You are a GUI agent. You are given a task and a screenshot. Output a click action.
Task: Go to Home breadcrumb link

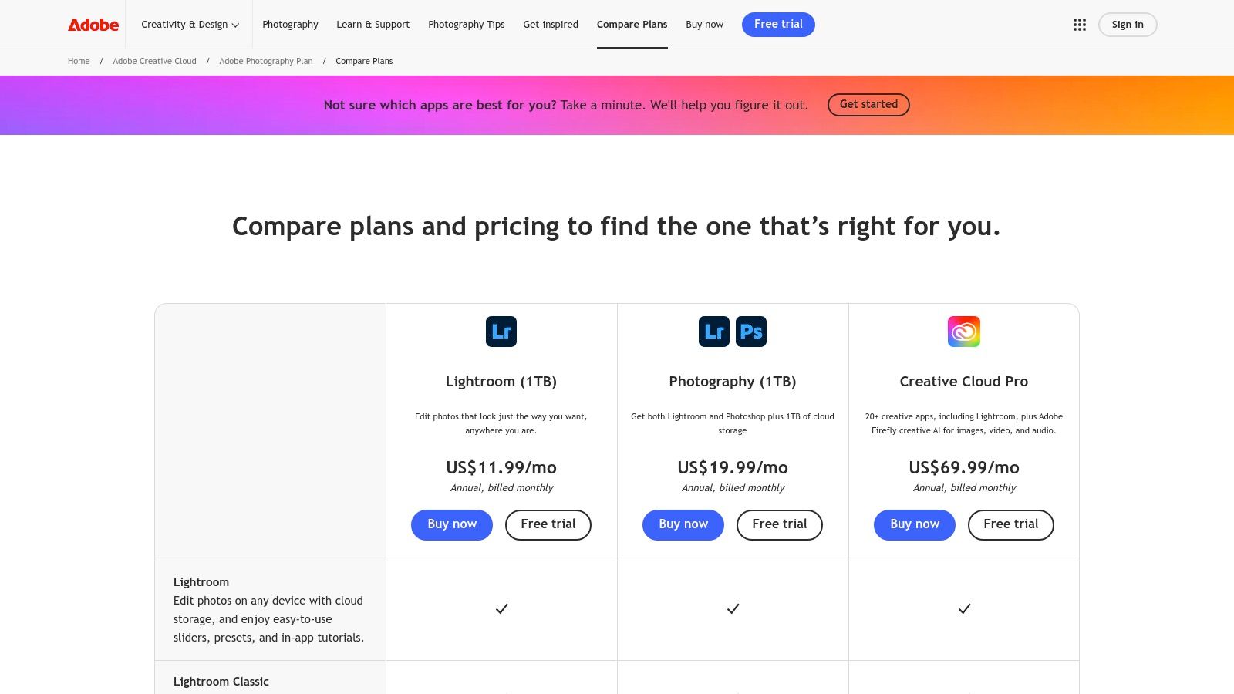coord(79,62)
